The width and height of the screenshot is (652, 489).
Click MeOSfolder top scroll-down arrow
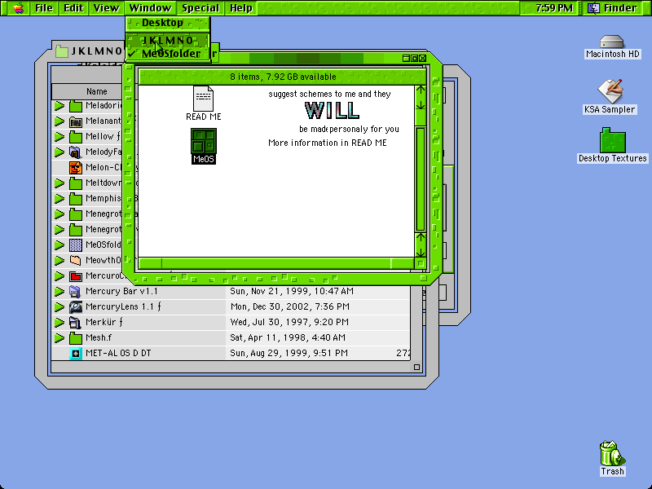(421, 104)
